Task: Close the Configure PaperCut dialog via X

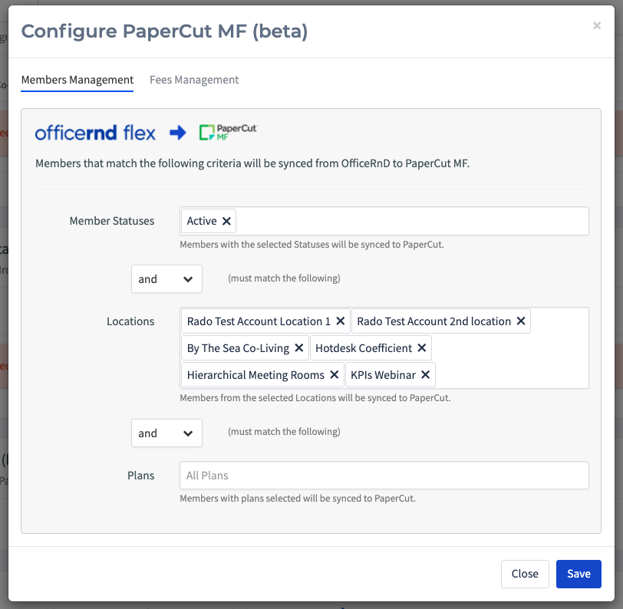Action: pyautogui.click(x=597, y=25)
